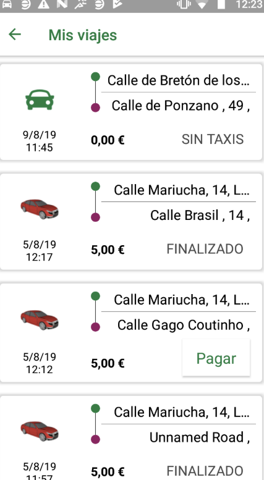264x480 pixels.
Task: Tap the Mis viajes title
Action: pyautogui.click(x=83, y=35)
